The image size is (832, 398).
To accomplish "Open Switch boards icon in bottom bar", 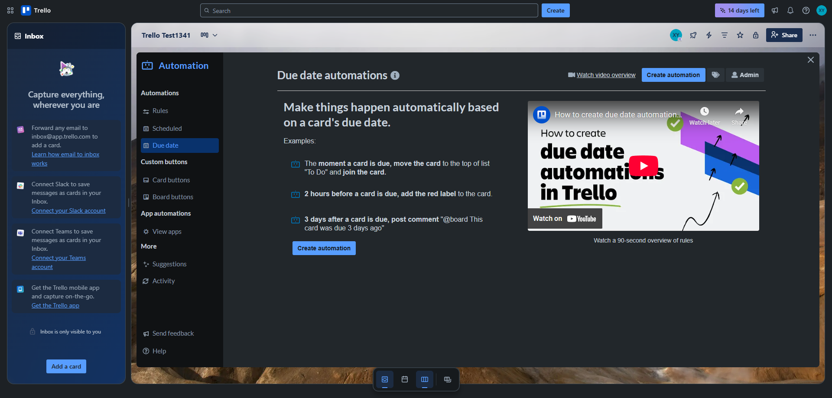I will pyautogui.click(x=448, y=379).
